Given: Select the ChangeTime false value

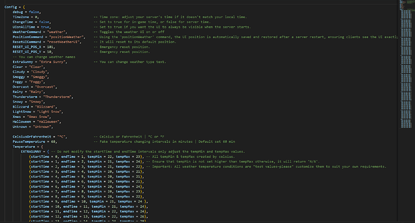Looking at the screenshot, I should pos(44,22).
